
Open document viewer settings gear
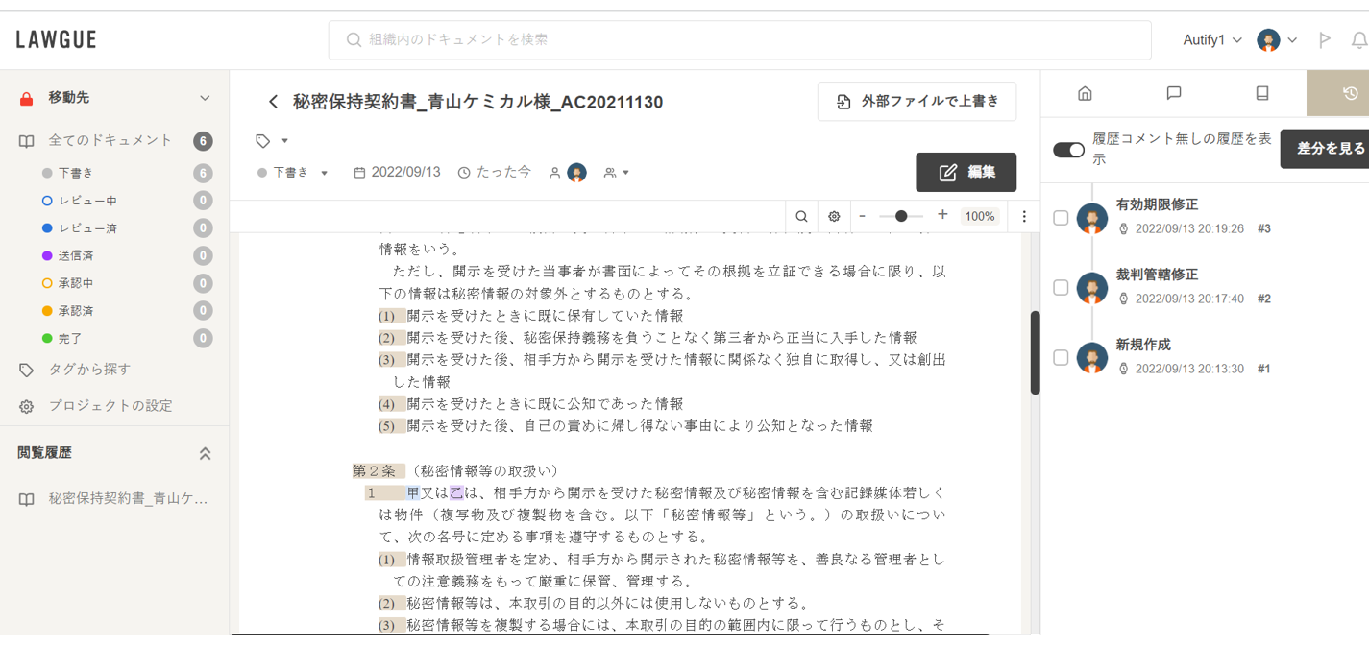834,216
